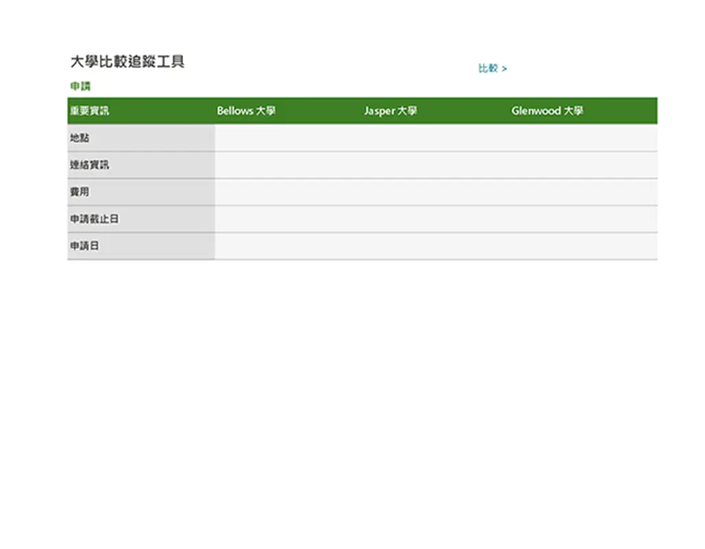The height and width of the screenshot is (549, 705).
Task: Click the 申請截止日 row label
Action: coord(94,219)
